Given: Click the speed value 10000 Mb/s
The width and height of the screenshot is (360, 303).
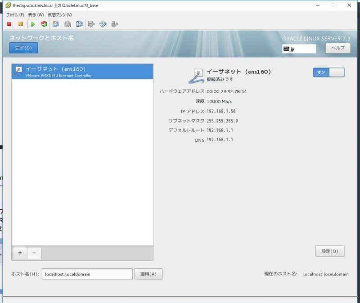Looking at the screenshot, I should (x=219, y=102).
